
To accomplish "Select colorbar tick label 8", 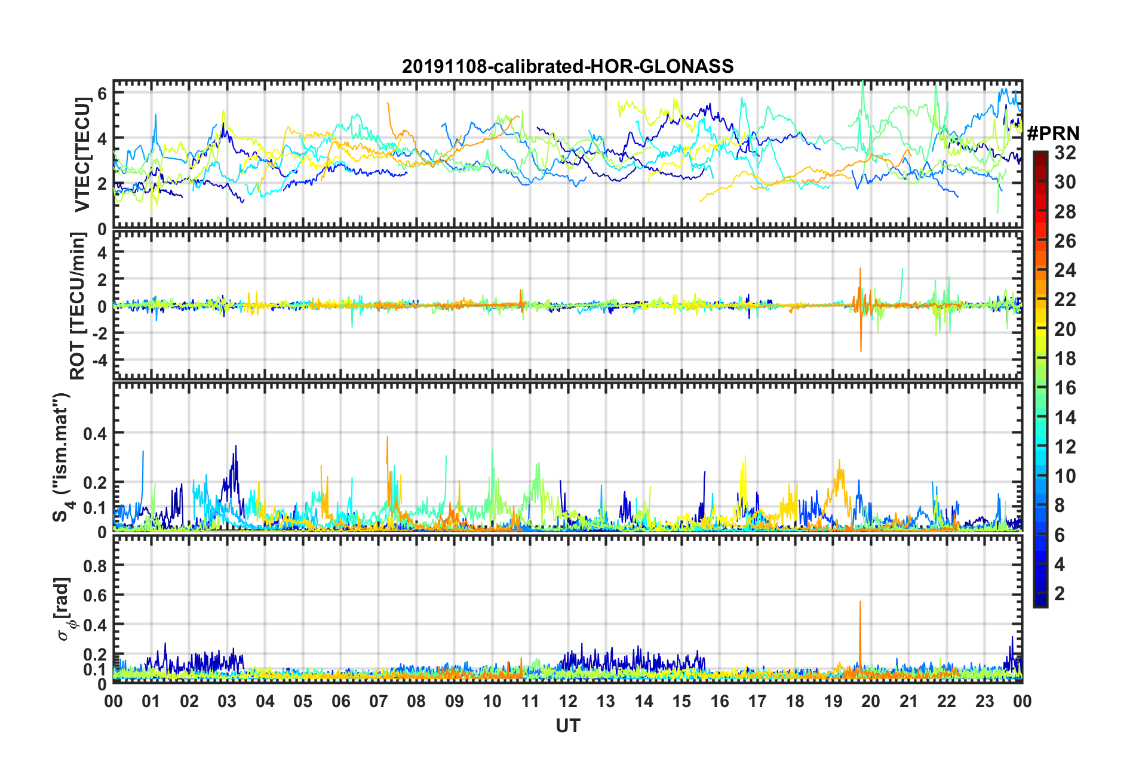I will point(1060,505).
